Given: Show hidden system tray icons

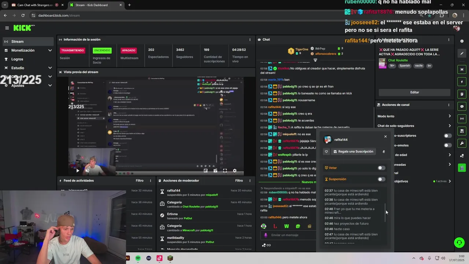Looking at the screenshot, I should pos(414,258).
